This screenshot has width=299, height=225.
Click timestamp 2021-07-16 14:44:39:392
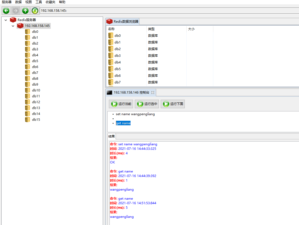click(x=137, y=176)
